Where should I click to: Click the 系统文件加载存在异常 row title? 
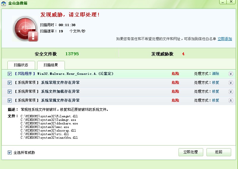[60, 91]
